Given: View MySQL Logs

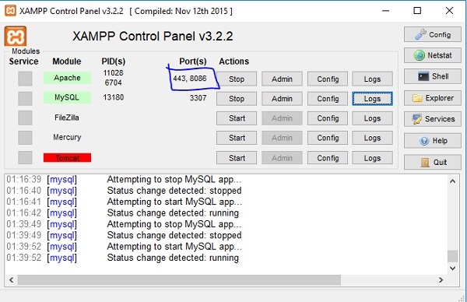Looking at the screenshot, I should point(372,99).
